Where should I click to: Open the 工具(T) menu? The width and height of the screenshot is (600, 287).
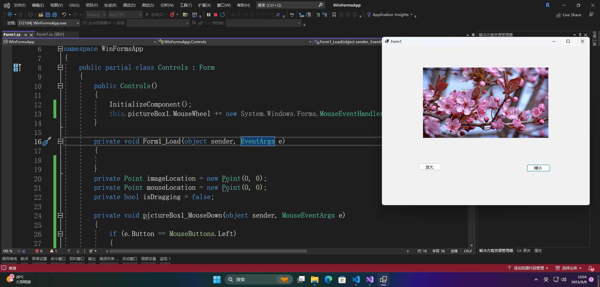click(x=186, y=5)
